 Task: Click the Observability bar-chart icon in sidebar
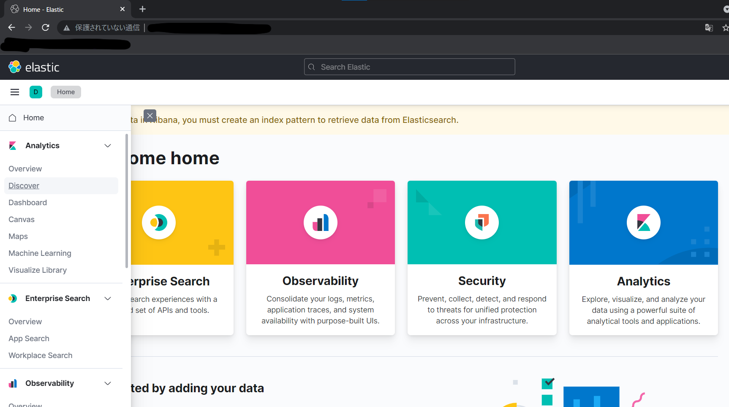(x=13, y=383)
